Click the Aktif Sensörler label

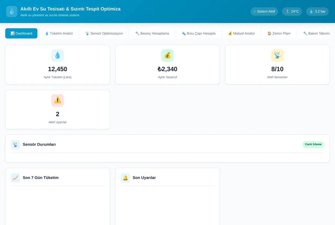pos(277,77)
